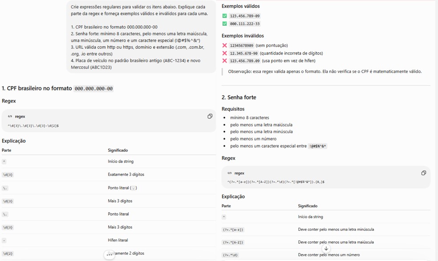Viewport: 438px width, 261px height.
Task: Select invalid example 123.456.789.09
Action: [x=245, y=61]
